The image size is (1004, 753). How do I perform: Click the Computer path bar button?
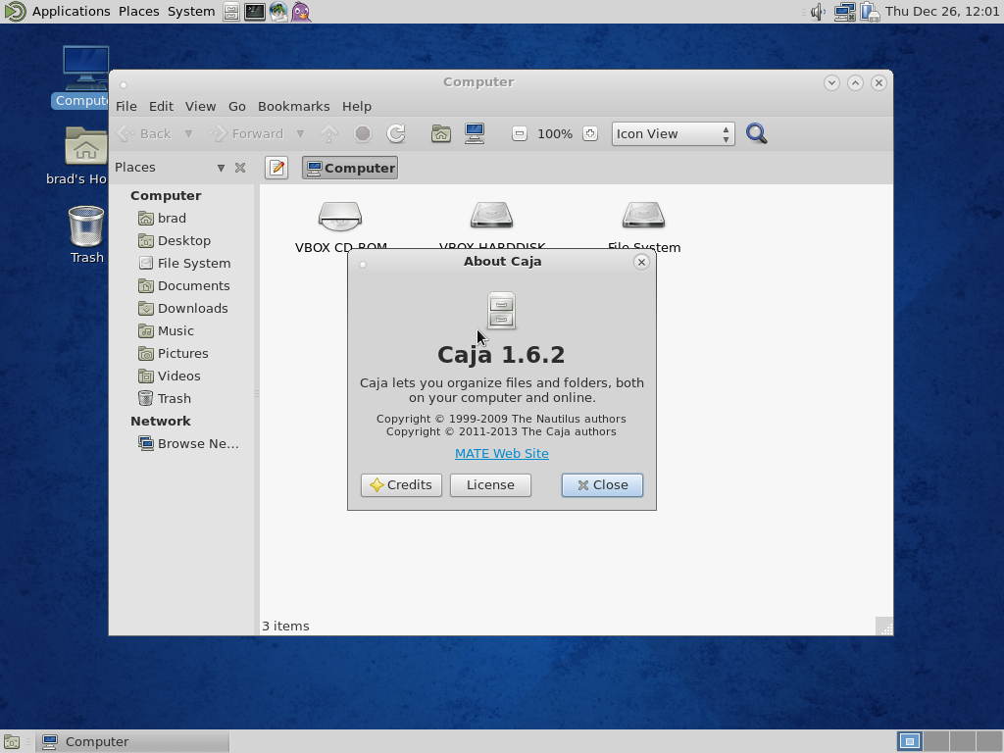350,168
